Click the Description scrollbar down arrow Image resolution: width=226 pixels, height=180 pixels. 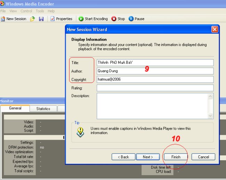211,116
